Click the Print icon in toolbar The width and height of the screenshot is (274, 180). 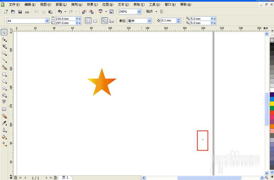coord(27,11)
